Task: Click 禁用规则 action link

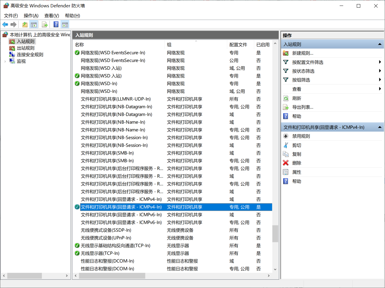Action: click(x=301, y=136)
